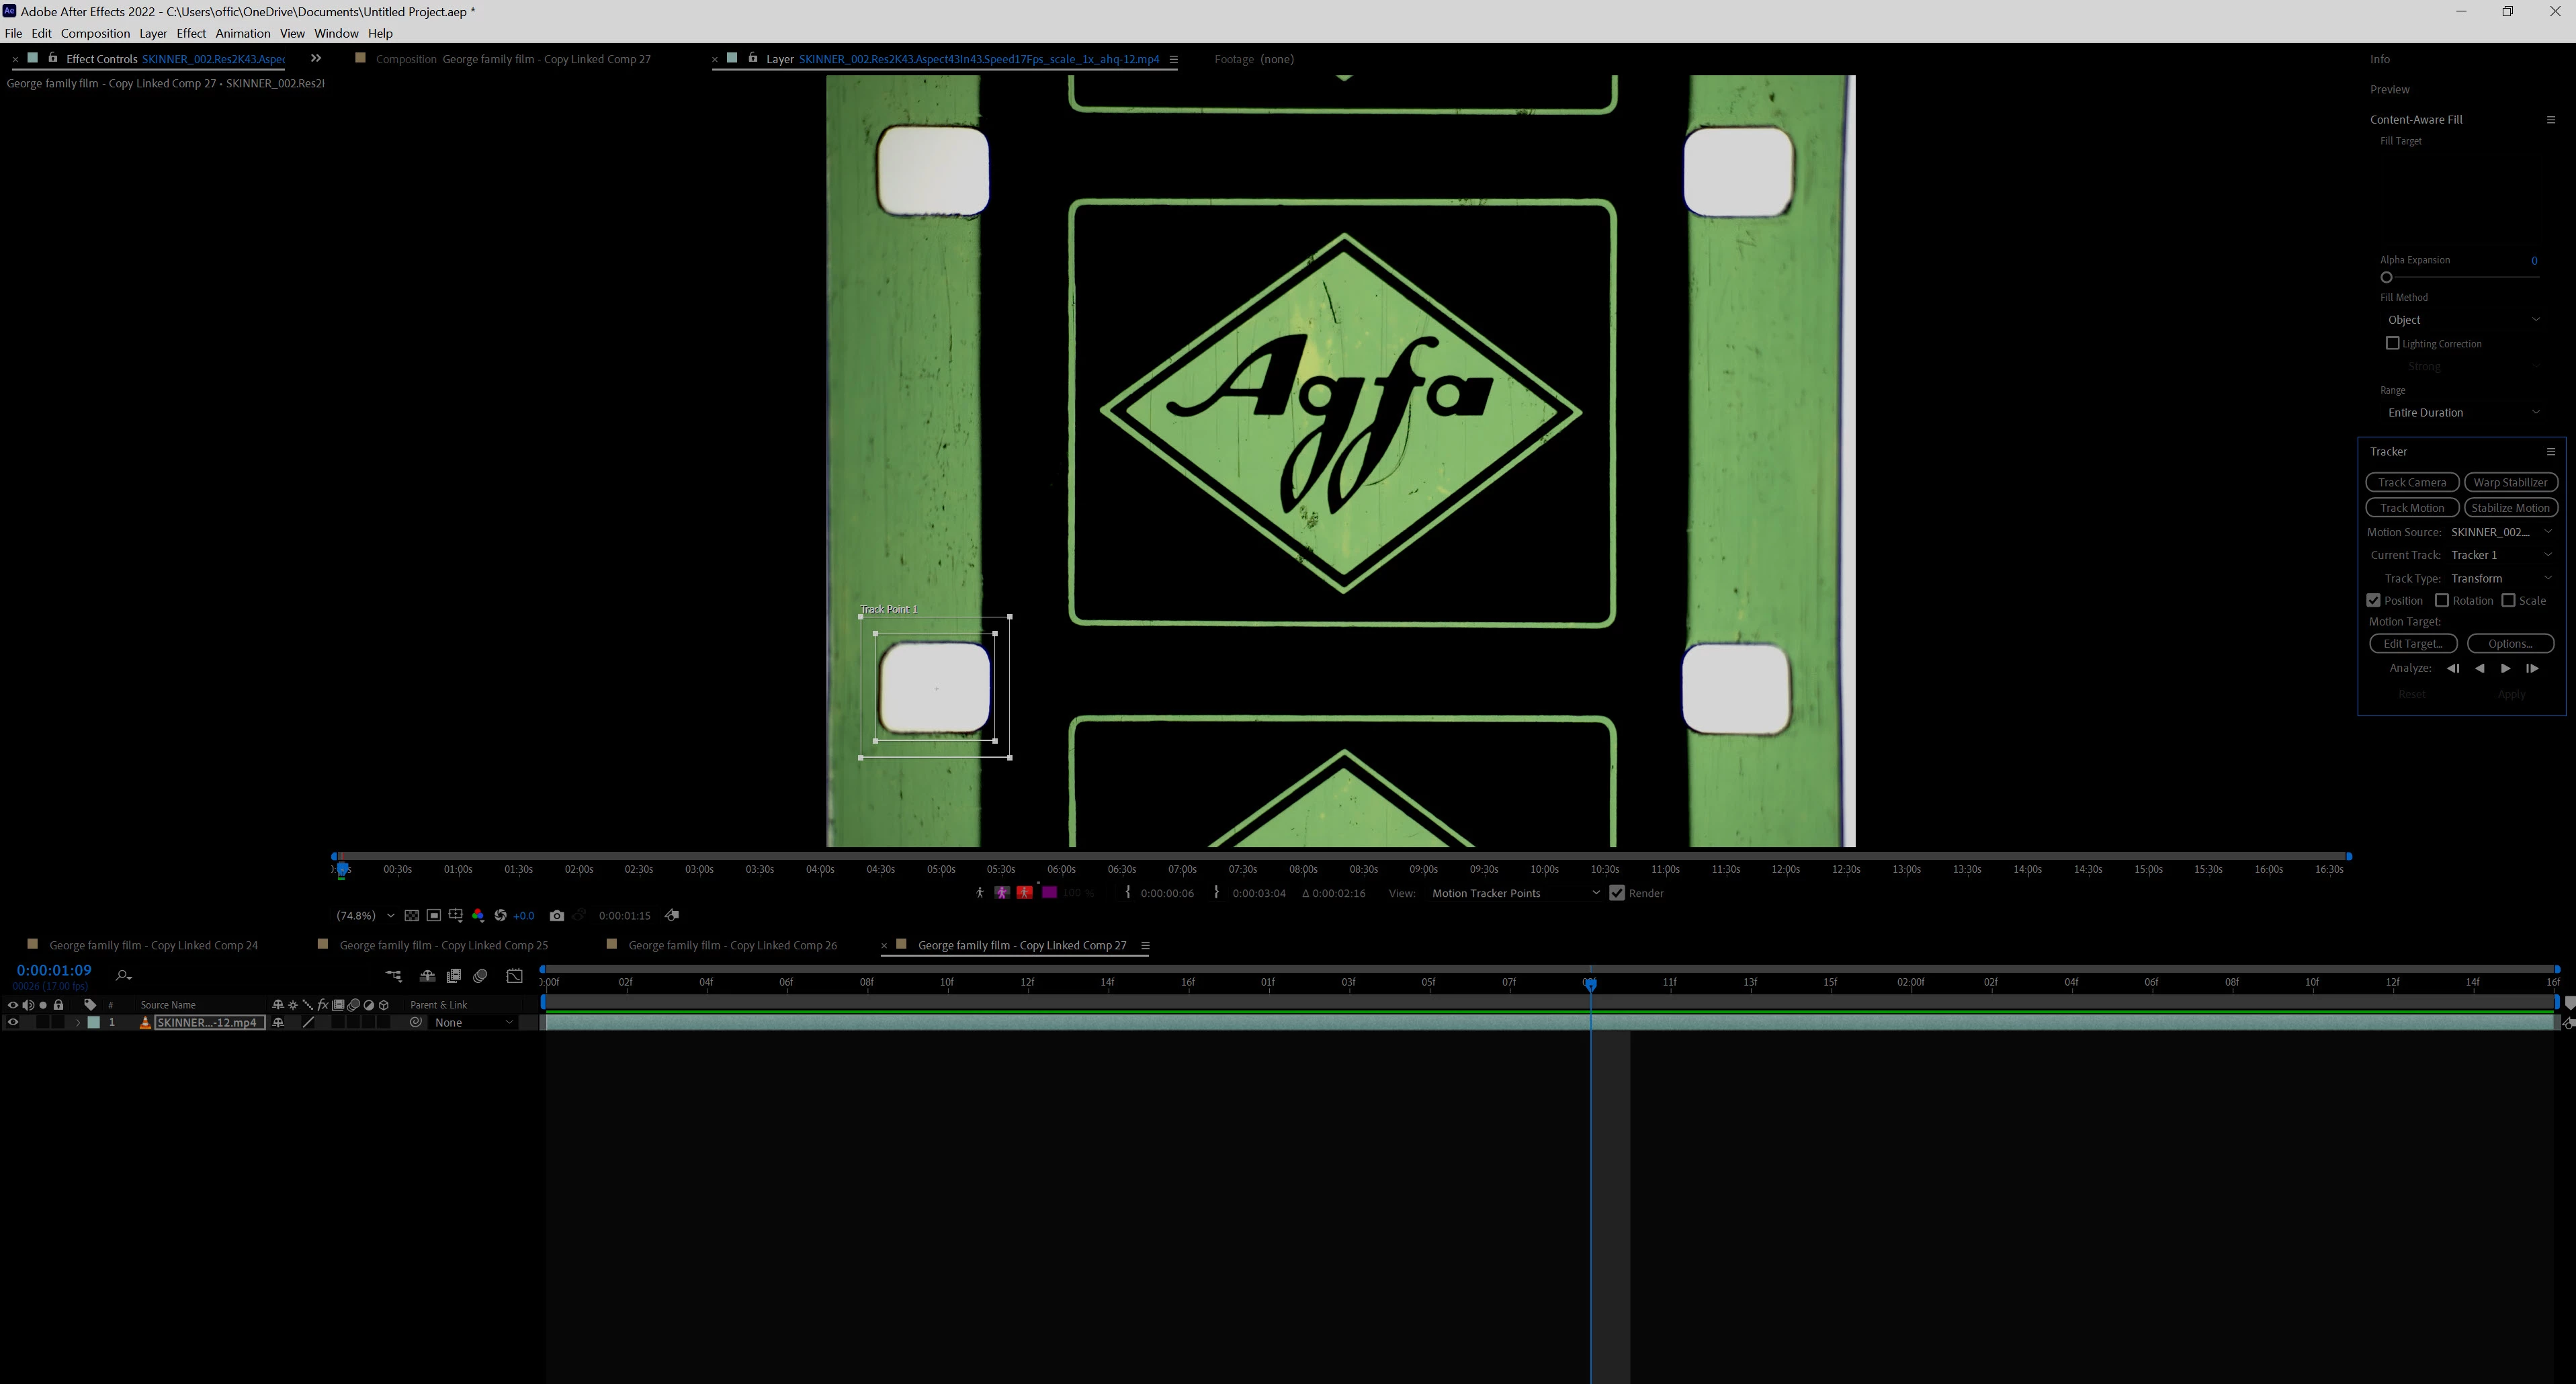Uncheck the Render checkbox
Image resolution: width=2576 pixels, height=1384 pixels.
click(x=1616, y=893)
